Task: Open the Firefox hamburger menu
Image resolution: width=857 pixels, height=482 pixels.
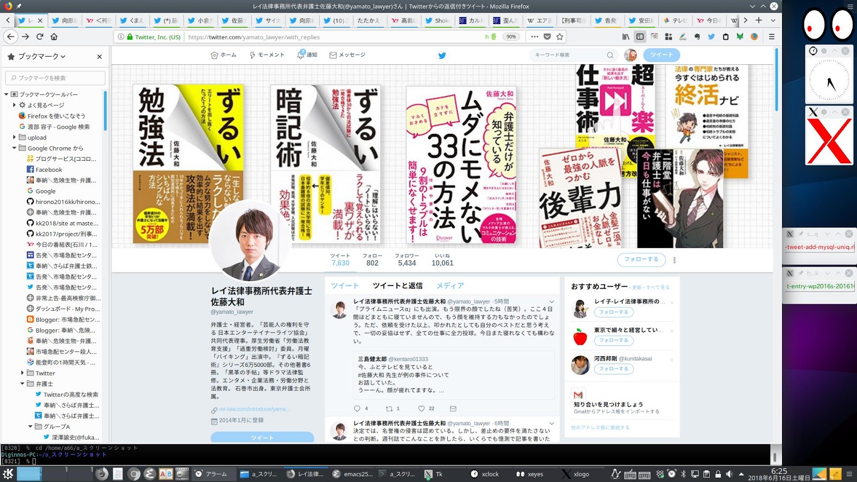Action: 772,37
